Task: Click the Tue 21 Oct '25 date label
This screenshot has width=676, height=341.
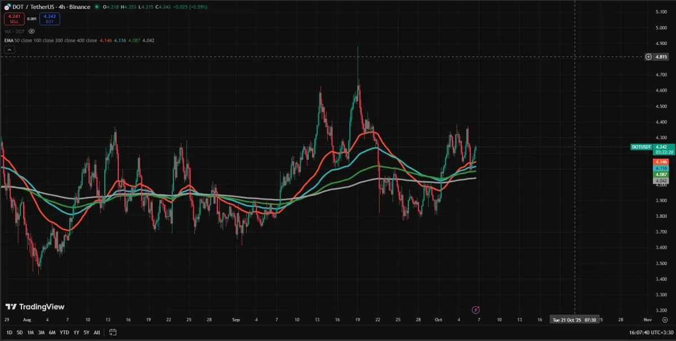Action: [575, 319]
